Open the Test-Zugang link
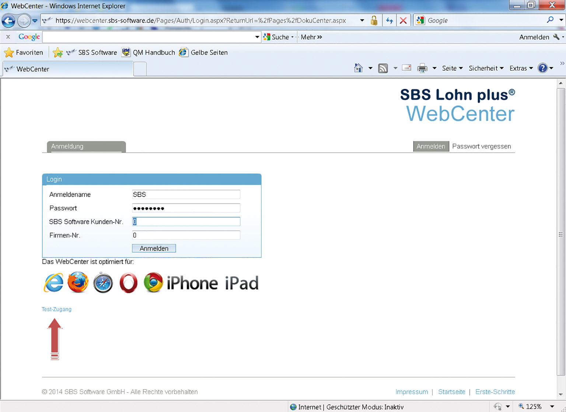 pos(56,309)
